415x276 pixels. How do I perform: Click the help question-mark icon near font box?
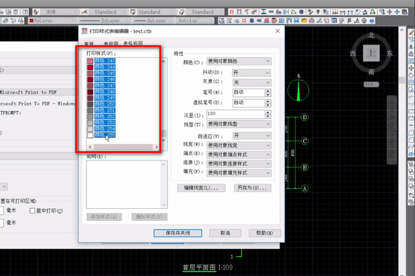[25, 12]
